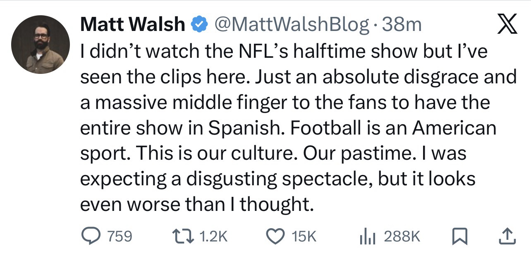Open Matt Walsh's profile picture
Screen dimensions: 531x253
coord(41,45)
